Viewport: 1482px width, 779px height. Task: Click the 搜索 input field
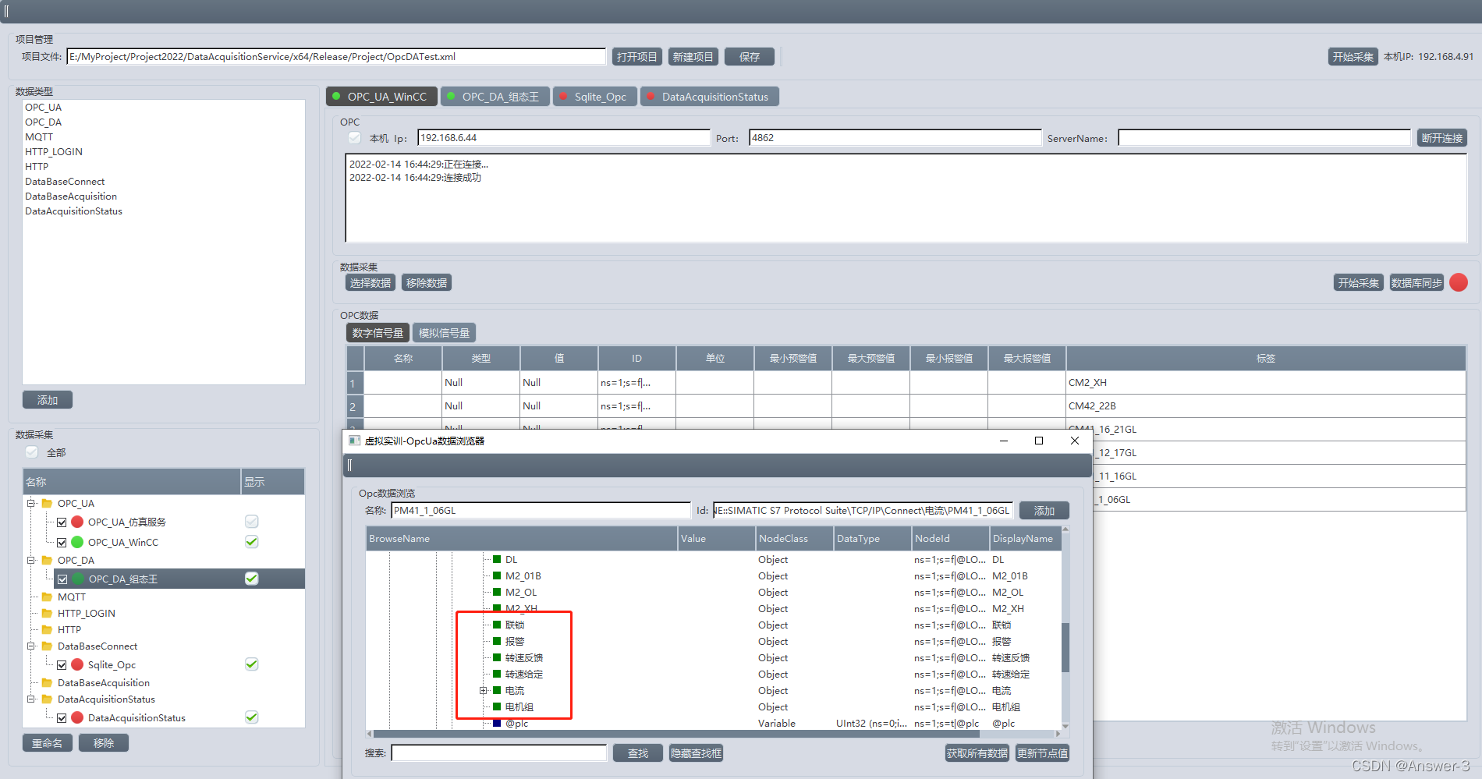[499, 753]
